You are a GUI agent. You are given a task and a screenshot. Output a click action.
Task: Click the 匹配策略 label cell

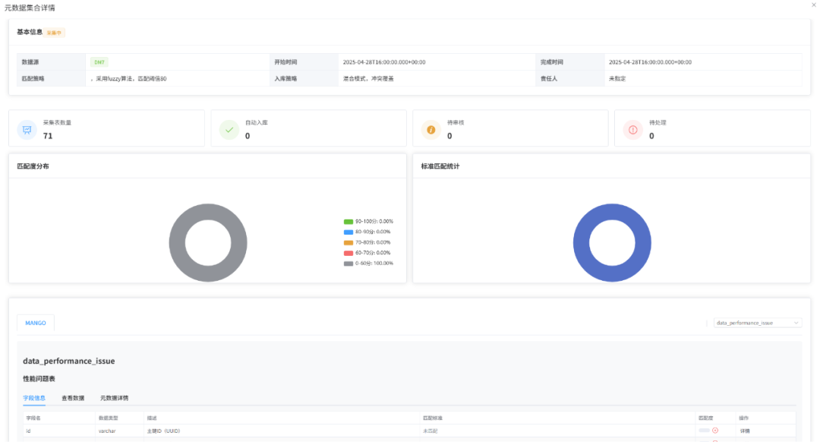(x=52, y=78)
